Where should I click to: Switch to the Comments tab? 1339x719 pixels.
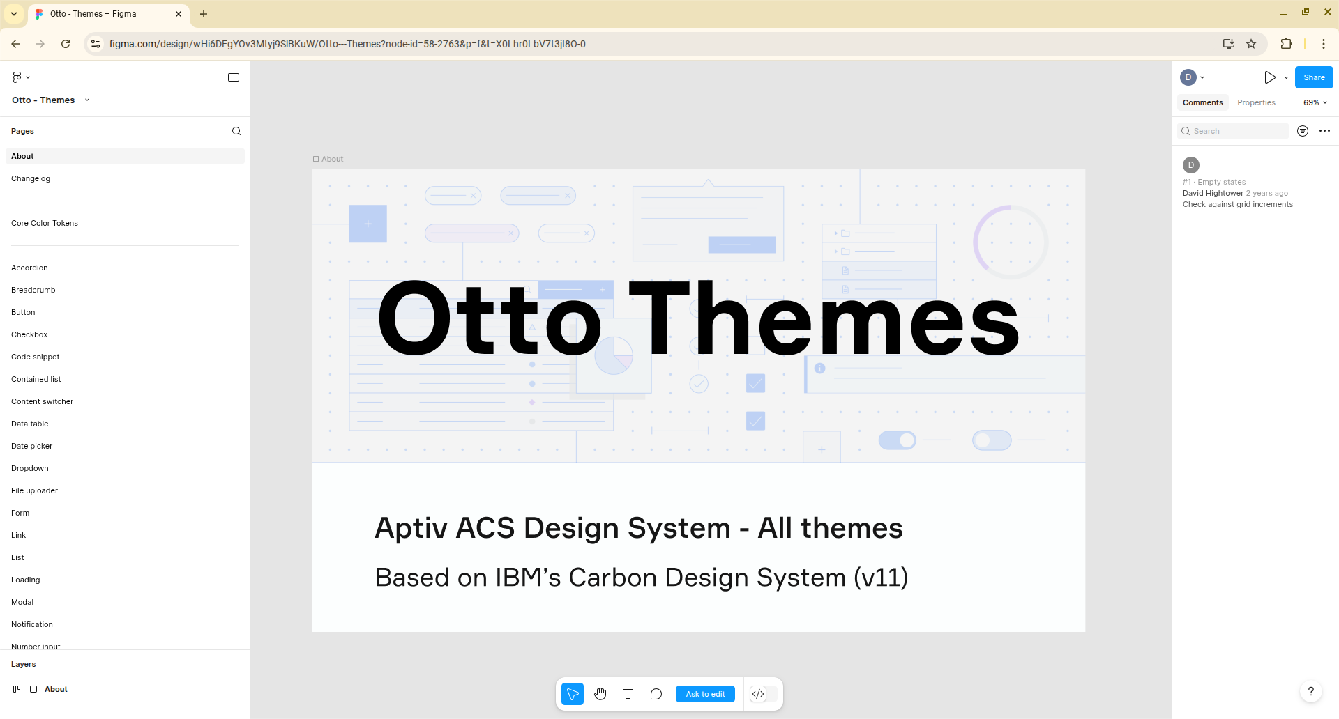point(1202,102)
